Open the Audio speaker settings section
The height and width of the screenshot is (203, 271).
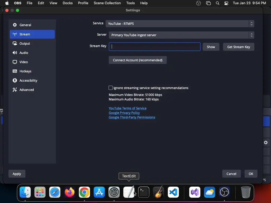click(32, 53)
